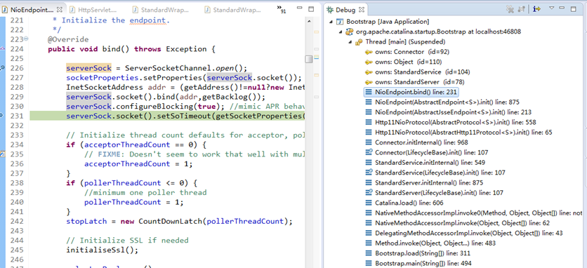587x268 pixels.
Task: Close the Debug view tab
Action: (362, 10)
